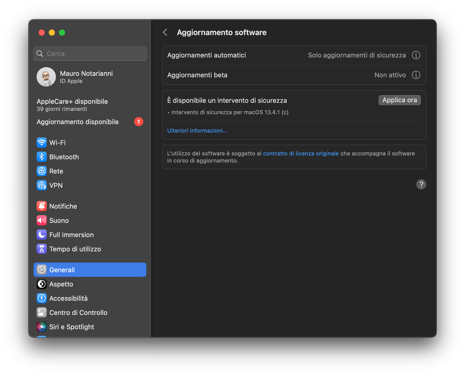Open contratto di licenza originale link
465x375 pixels.
point(301,153)
